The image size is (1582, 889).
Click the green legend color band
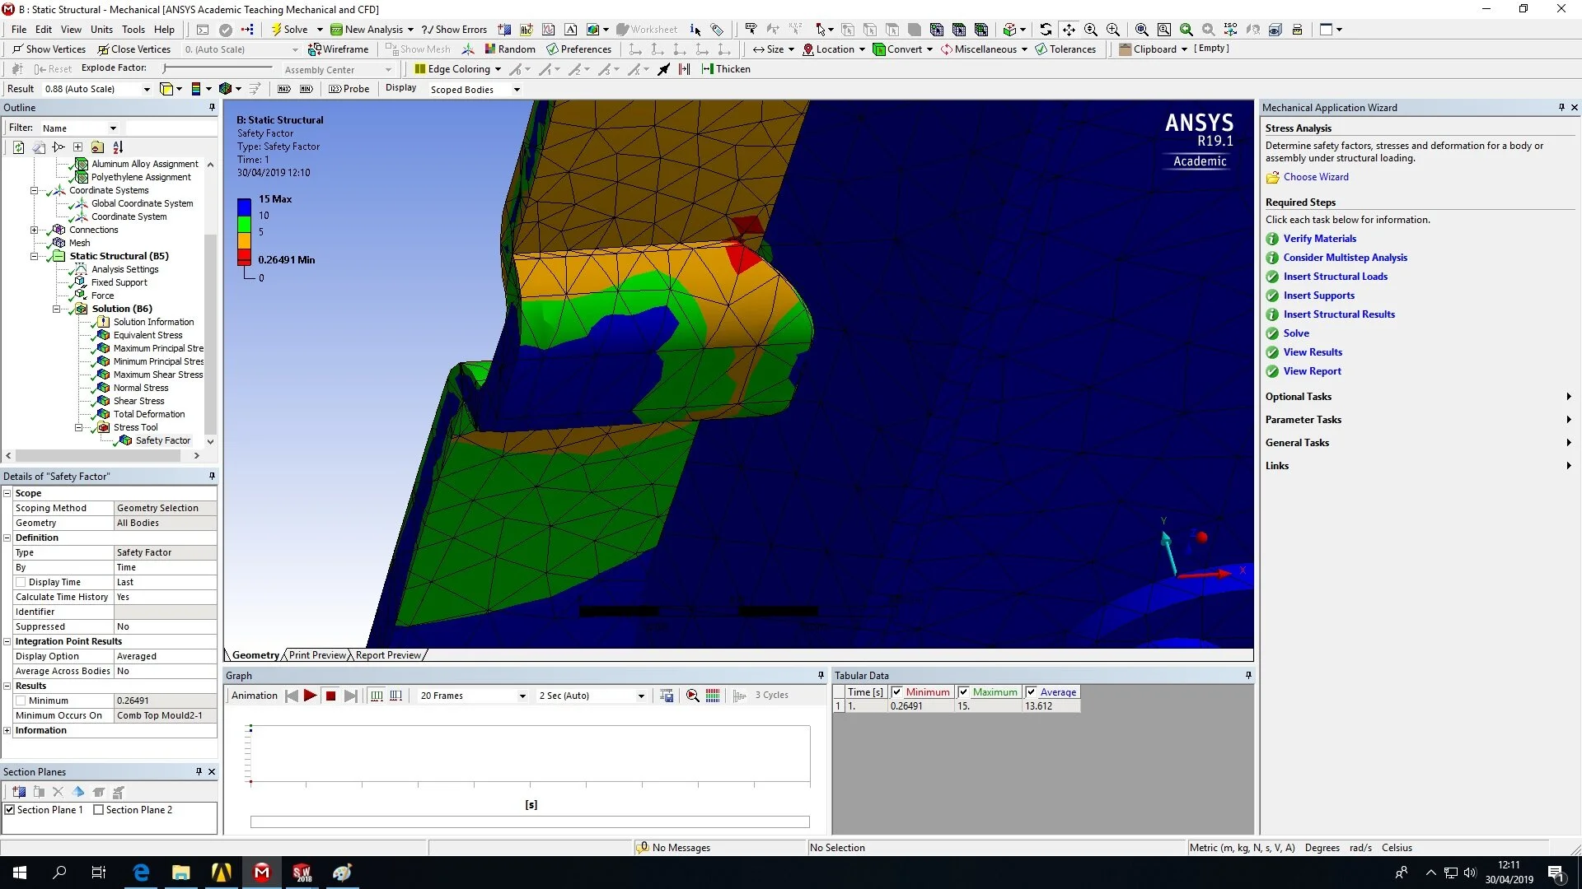pos(244,224)
